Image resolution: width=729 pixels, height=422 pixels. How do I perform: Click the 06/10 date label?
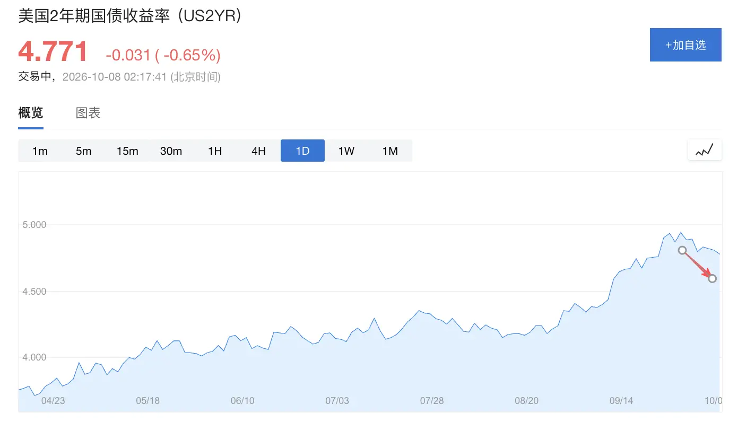pos(242,401)
